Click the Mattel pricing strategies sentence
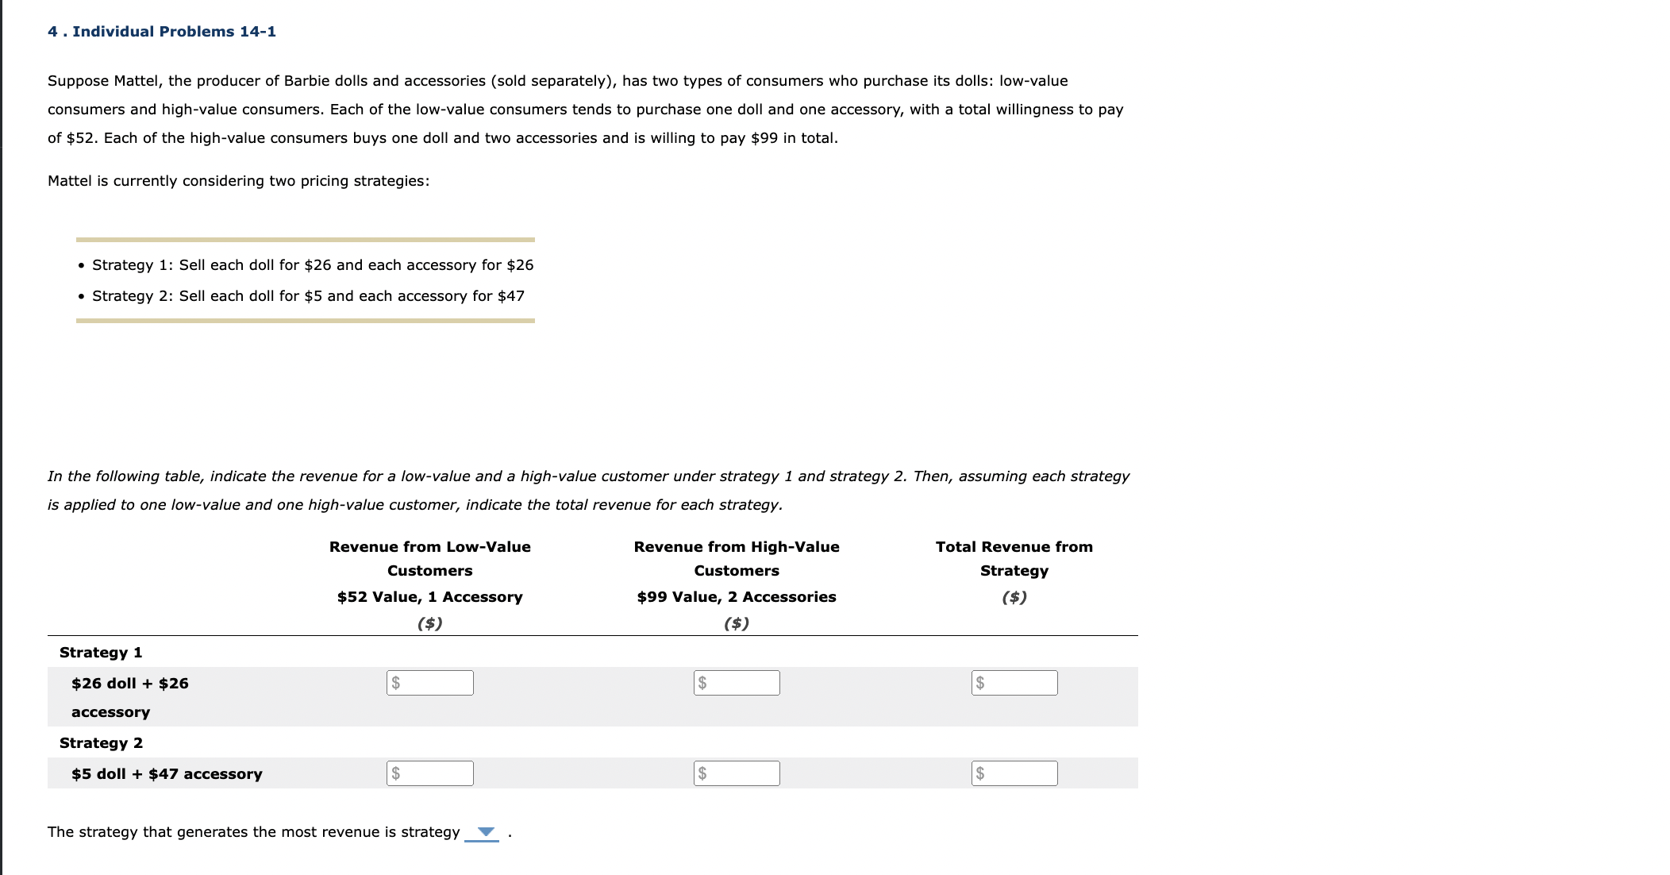The height and width of the screenshot is (875, 1670). 238,180
